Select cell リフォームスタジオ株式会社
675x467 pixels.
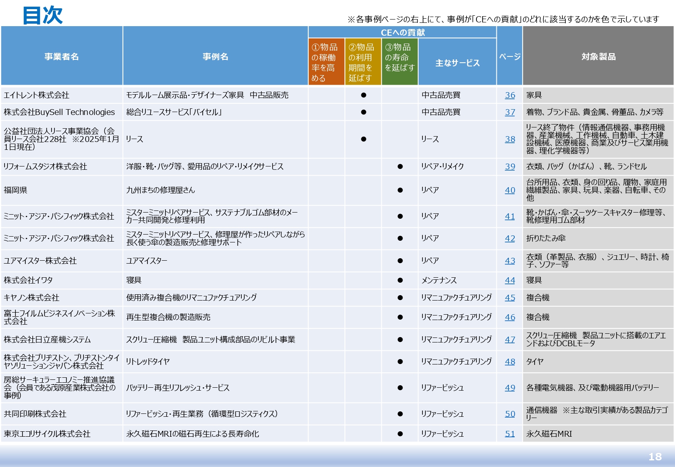coord(61,166)
